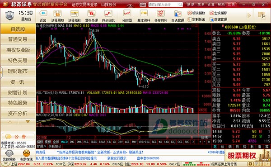
Task: Switch to the VOL-TDX indicator tab
Action: click(x=144, y=142)
